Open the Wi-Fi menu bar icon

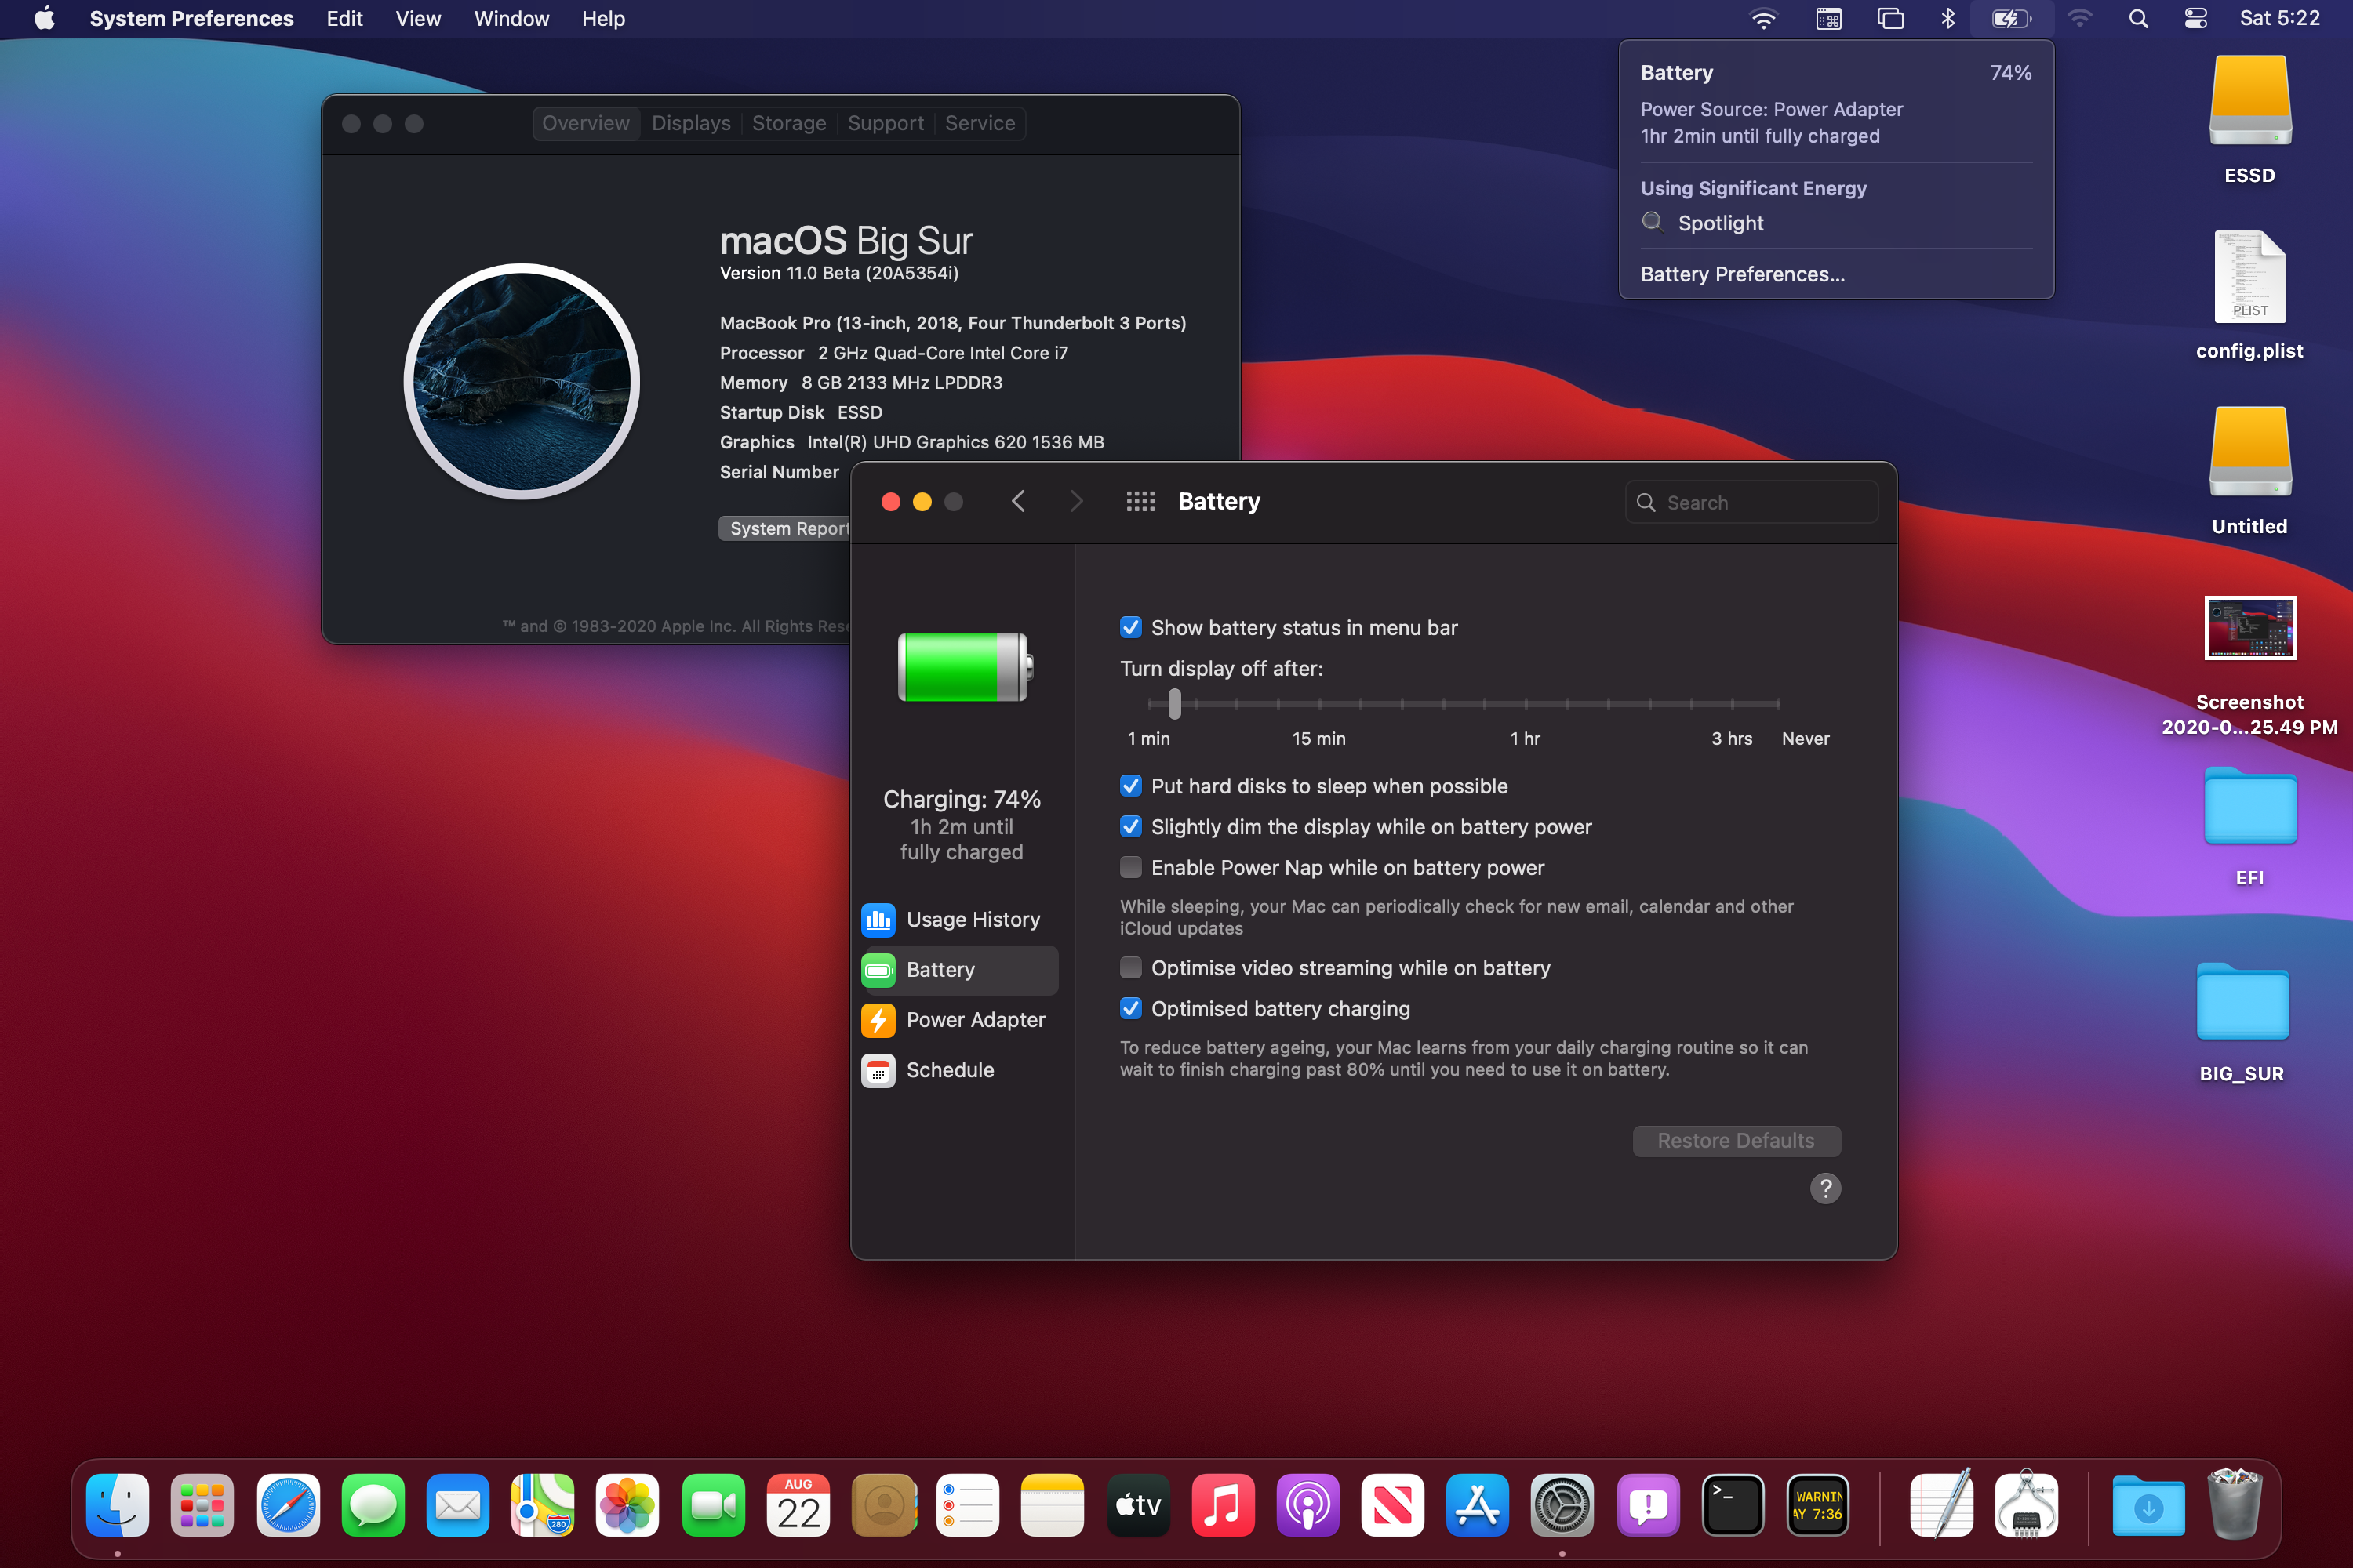(1762, 19)
